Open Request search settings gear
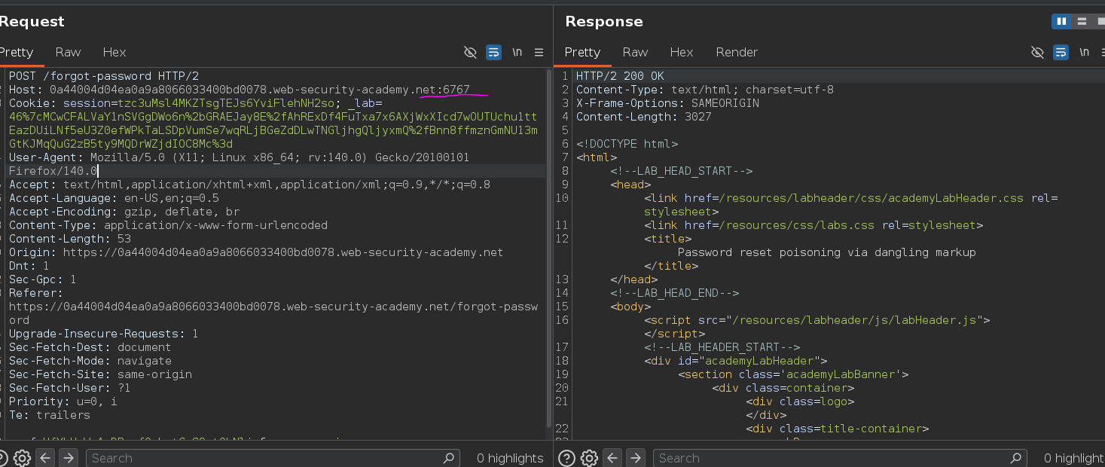 (x=22, y=458)
